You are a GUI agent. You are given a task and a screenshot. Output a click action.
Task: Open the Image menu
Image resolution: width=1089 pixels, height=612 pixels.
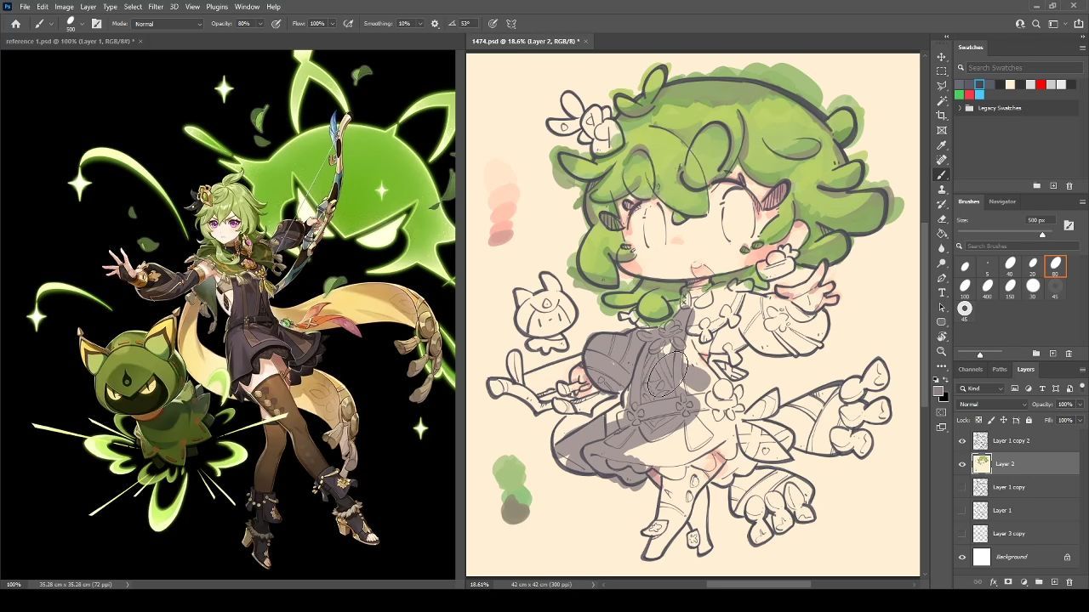coord(64,7)
